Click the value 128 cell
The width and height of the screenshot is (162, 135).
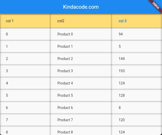pos(122,95)
